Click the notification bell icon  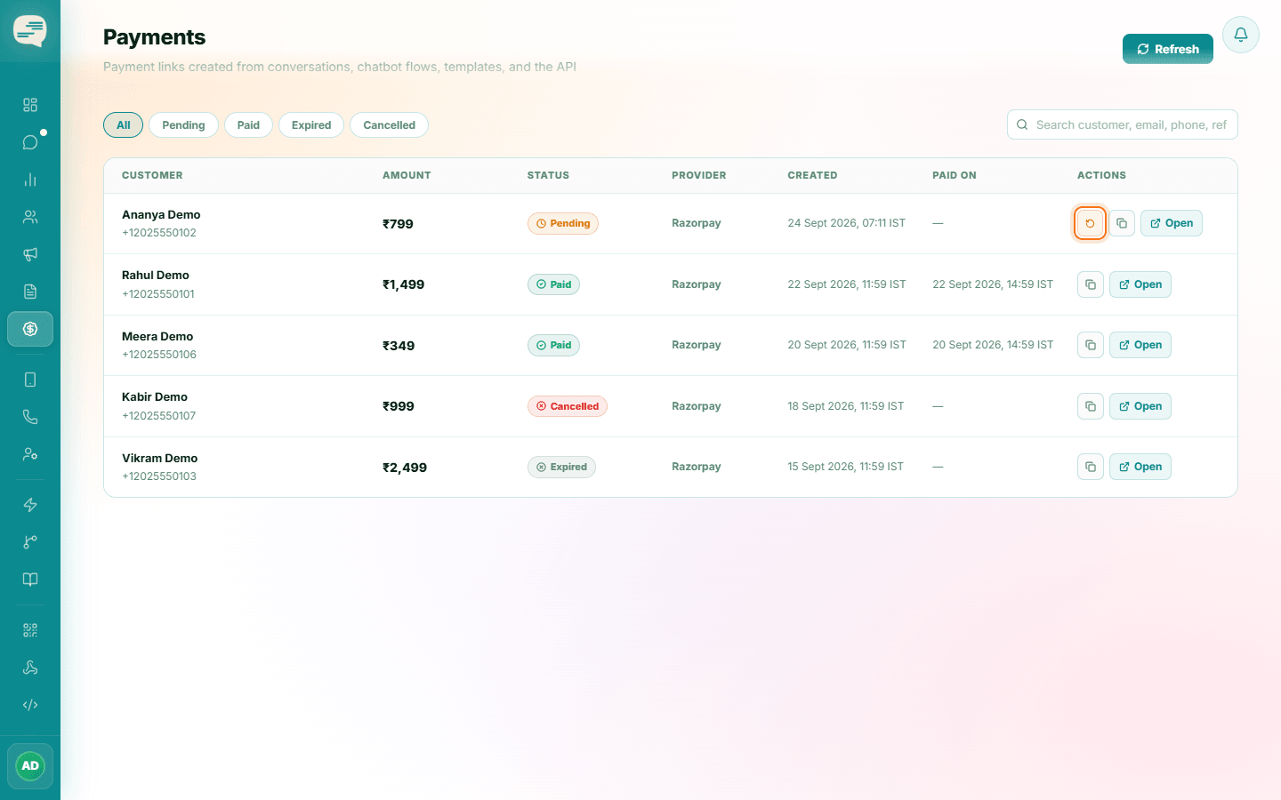coord(1241,35)
